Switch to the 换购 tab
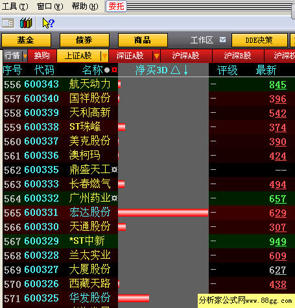Viewport: 295px width, 308px height. [42, 56]
